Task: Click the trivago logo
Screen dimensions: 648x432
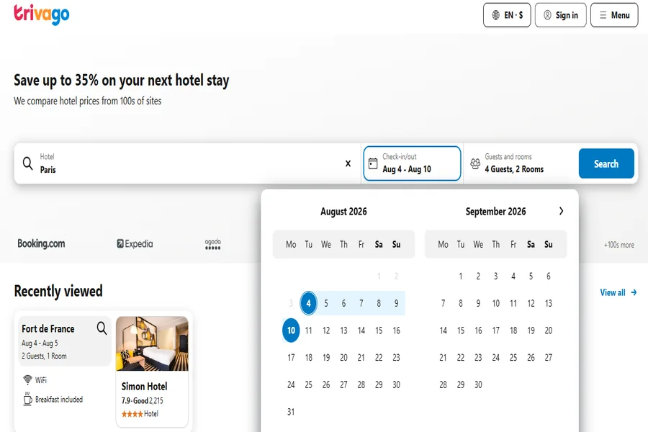Action: click(x=41, y=14)
